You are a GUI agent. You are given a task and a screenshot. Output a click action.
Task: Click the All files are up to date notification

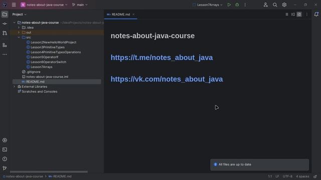260,164
